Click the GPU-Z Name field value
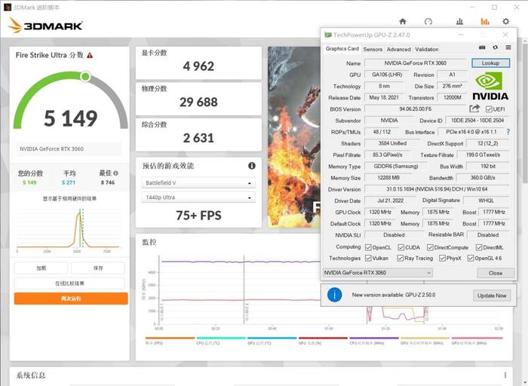Viewport: 528px width, 386px height. pyautogui.click(x=416, y=63)
